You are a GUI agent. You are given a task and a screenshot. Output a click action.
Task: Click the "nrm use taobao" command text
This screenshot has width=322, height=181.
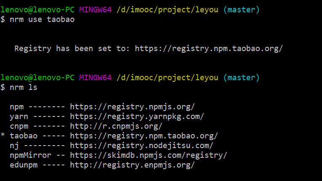pyautogui.click(x=42, y=19)
